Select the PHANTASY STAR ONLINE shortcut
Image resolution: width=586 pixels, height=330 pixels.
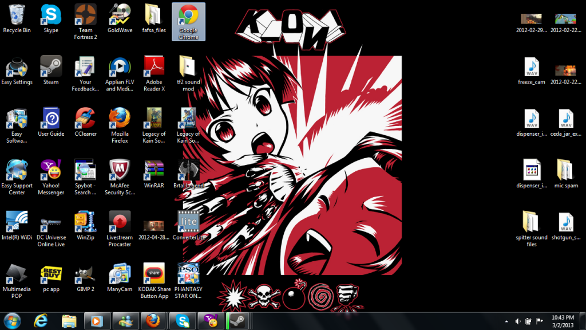coord(188,281)
